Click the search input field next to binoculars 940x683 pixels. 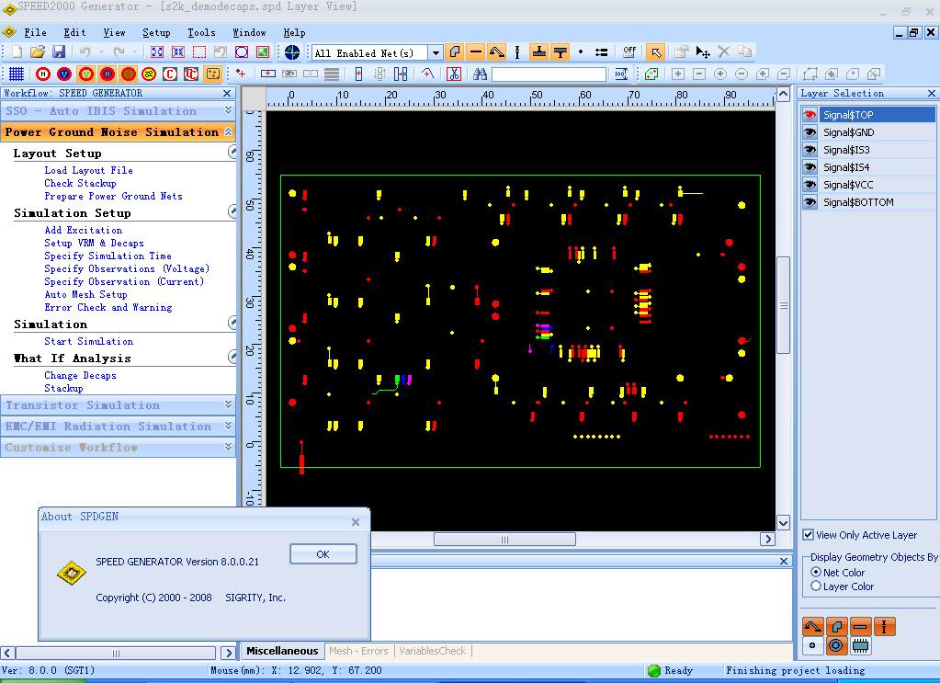tap(549, 74)
